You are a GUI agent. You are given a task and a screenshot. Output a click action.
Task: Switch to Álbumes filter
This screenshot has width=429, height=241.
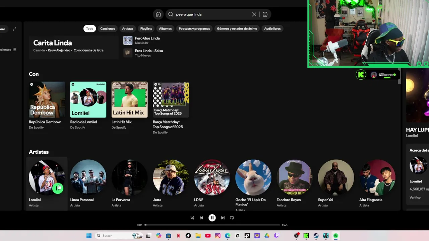coord(165,28)
